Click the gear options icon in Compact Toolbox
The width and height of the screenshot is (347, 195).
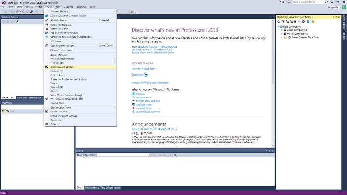(x=304, y=22)
